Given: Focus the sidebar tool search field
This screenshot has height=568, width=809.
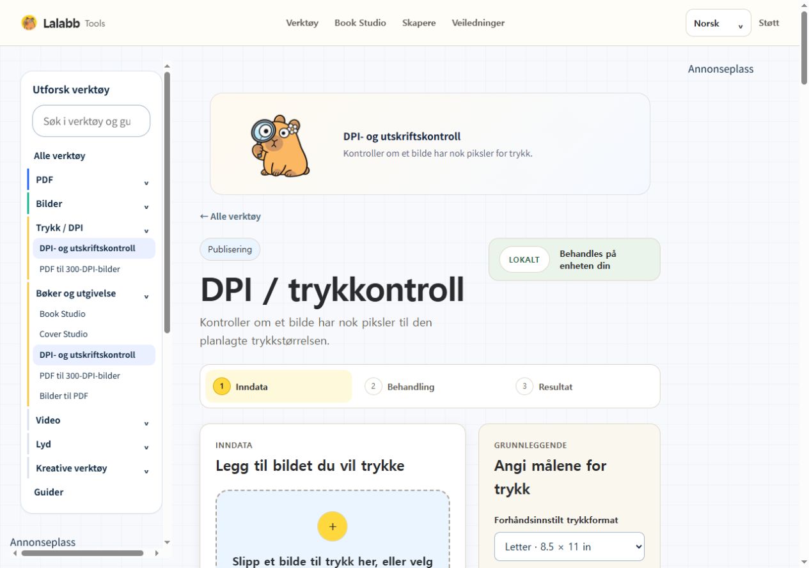Looking at the screenshot, I should 91,121.
